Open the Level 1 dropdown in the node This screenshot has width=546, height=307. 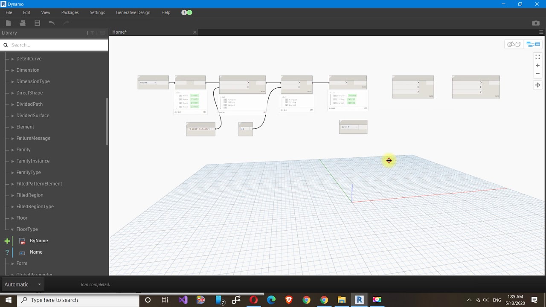349,127
